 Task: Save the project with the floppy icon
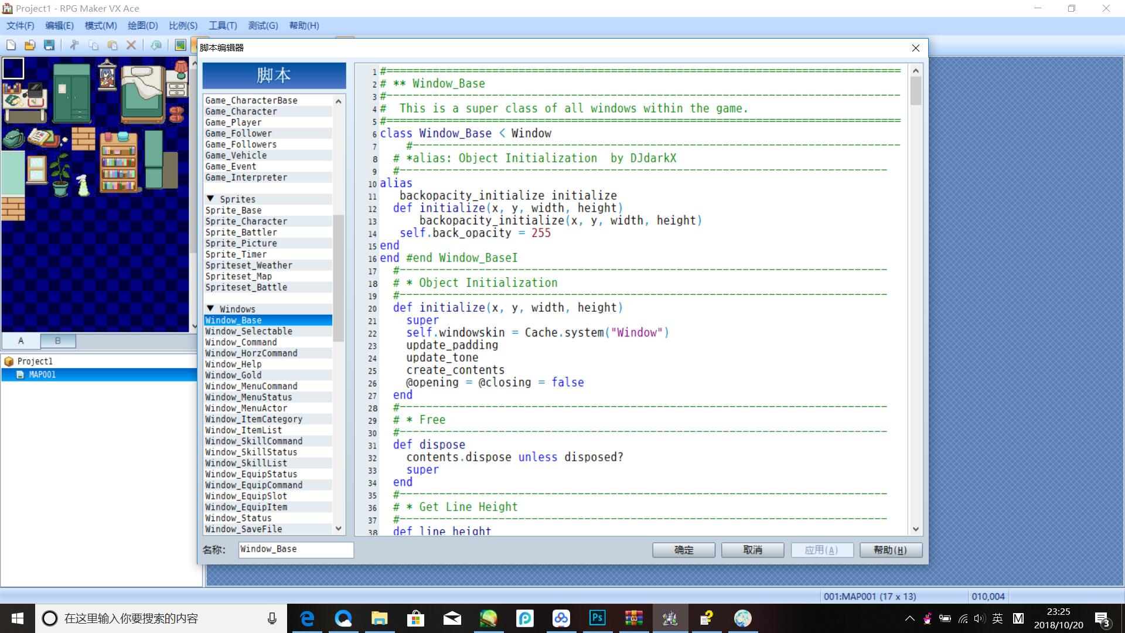[x=49, y=45]
